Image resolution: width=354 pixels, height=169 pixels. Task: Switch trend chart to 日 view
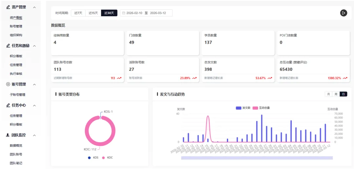pyautogui.click(x=344, y=94)
